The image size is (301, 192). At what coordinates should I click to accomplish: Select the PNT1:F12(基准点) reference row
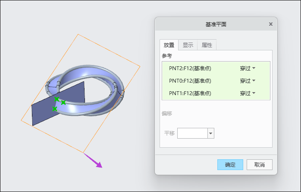tap(216, 93)
